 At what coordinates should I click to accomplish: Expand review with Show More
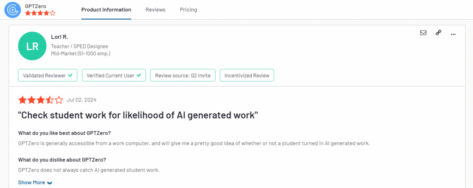(x=31, y=182)
